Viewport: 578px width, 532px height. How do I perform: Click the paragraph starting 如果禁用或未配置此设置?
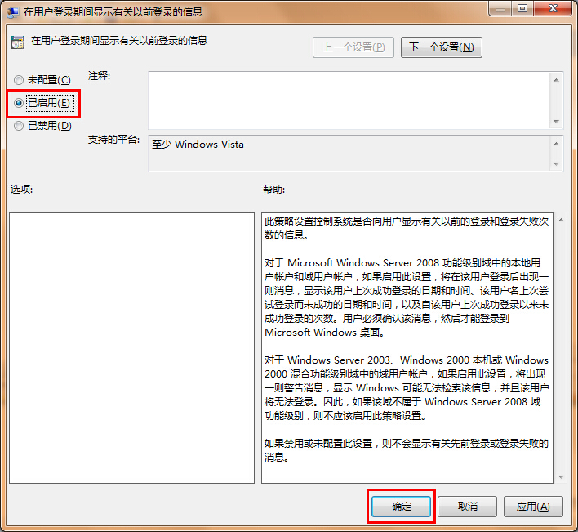coord(407,450)
